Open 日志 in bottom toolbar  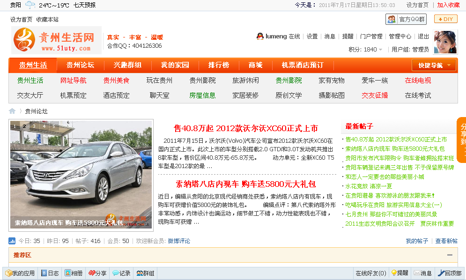pos(50,273)
